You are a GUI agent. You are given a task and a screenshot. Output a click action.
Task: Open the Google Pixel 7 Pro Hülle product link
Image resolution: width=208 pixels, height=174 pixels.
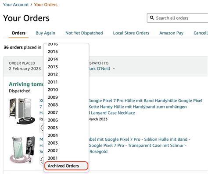click(121, 107)
